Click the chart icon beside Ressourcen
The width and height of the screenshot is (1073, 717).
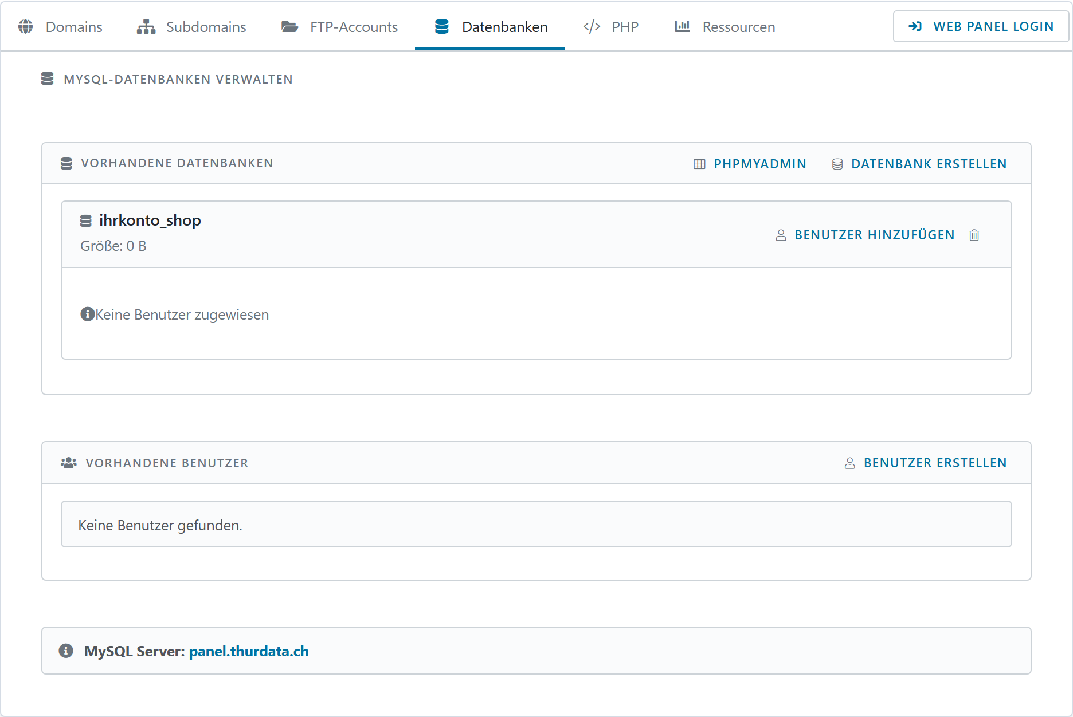click(682, 26)
